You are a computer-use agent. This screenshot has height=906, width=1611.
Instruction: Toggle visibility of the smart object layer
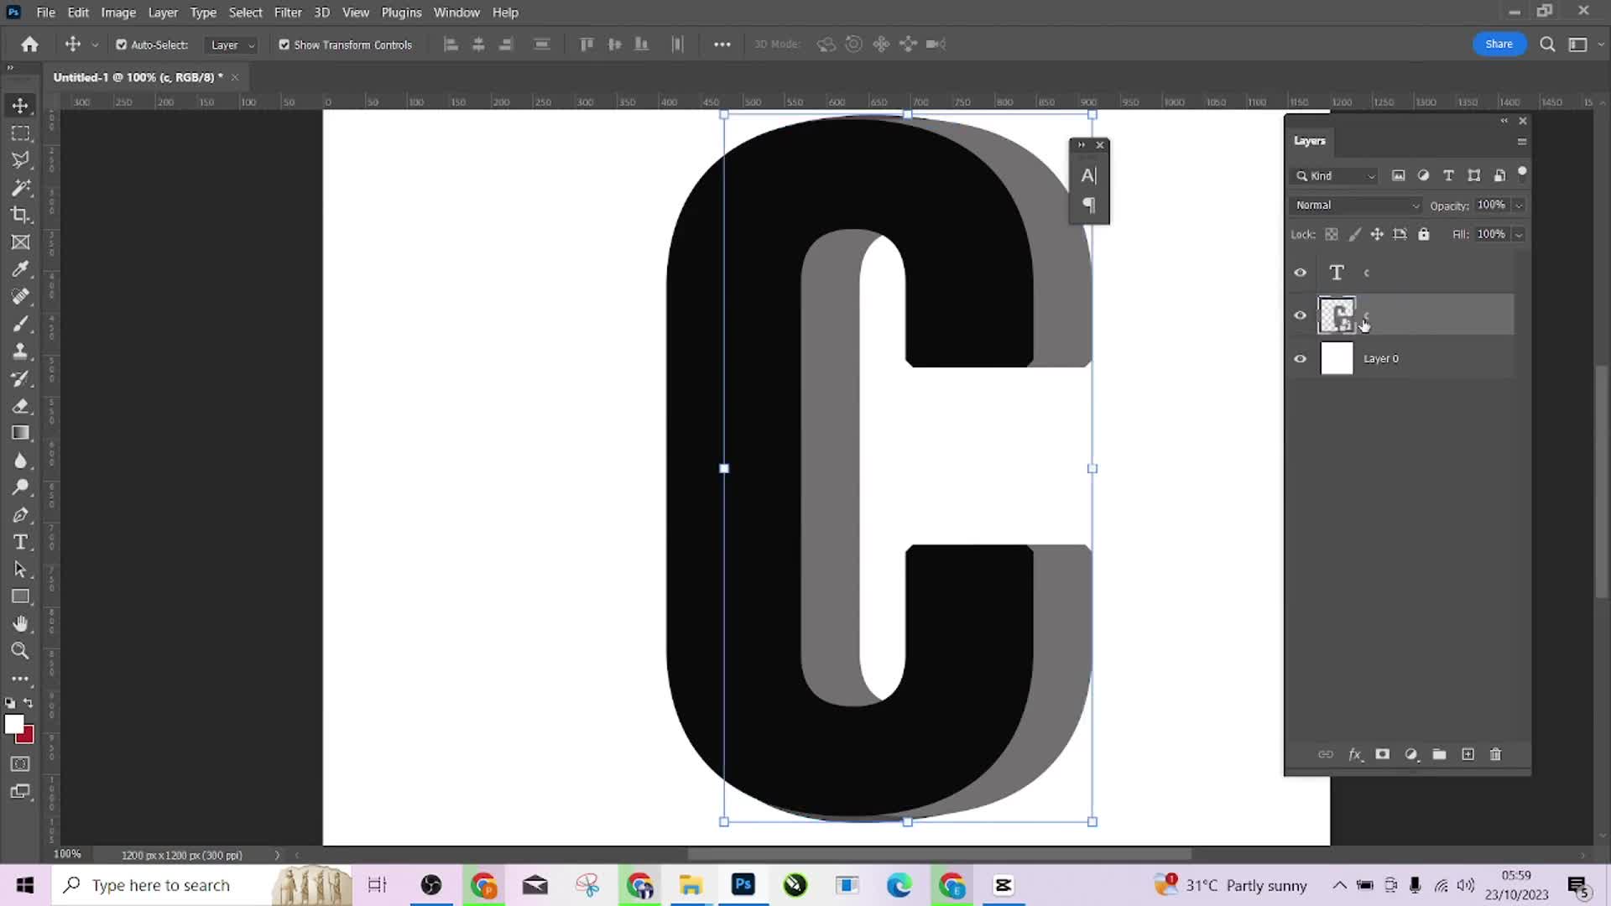[x=1301, y=315]
